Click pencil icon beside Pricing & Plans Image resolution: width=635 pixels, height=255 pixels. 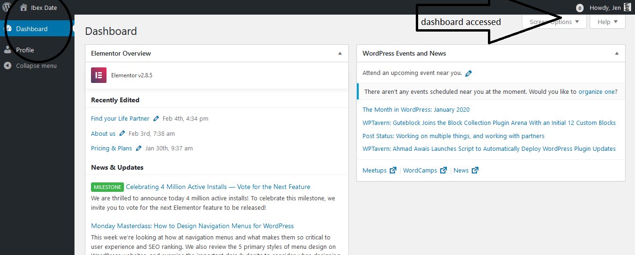coord(139,148)
